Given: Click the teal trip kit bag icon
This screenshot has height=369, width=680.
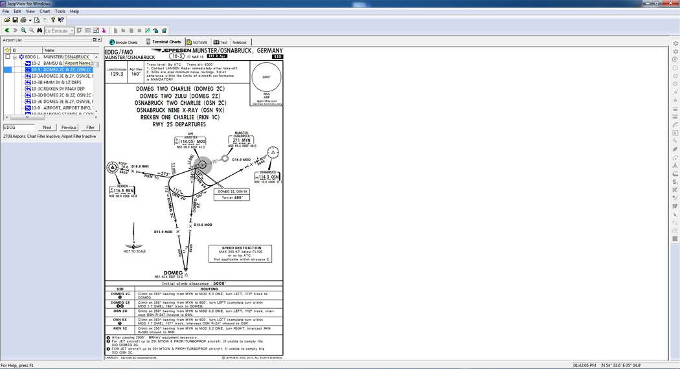Looking at the screenshot, I should [x=164, y=30].
